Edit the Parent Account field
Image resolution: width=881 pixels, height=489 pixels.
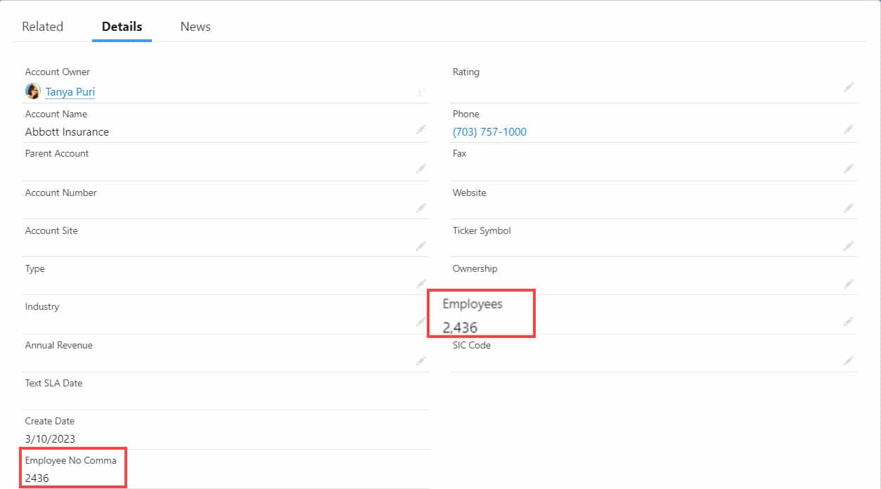(421, 169)
